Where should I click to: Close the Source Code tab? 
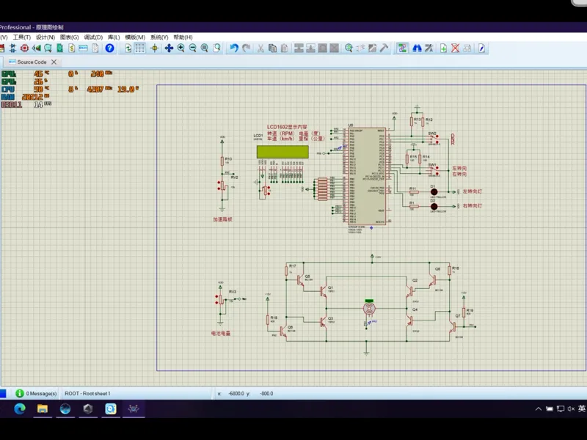(54, 62)
